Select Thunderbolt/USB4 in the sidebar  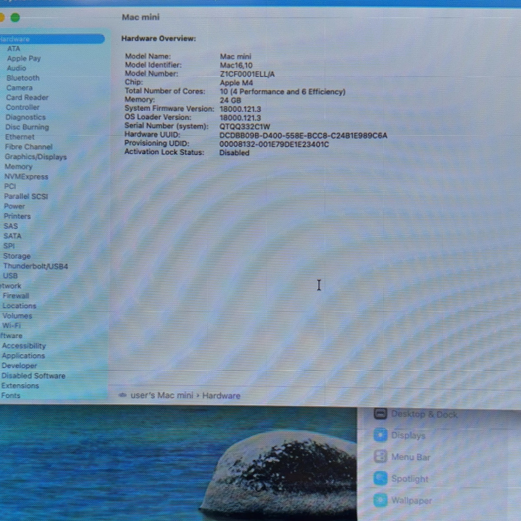coord(36,266)
